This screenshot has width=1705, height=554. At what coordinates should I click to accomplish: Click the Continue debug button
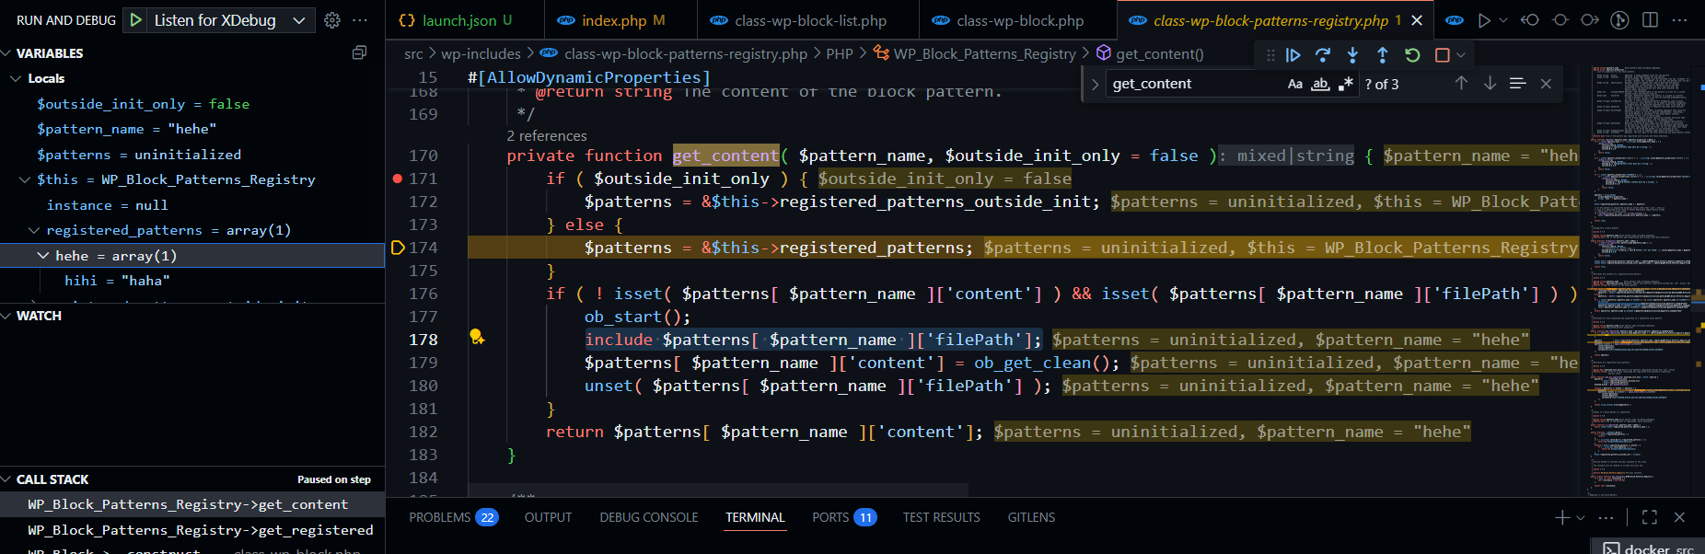pos(1293,55)
